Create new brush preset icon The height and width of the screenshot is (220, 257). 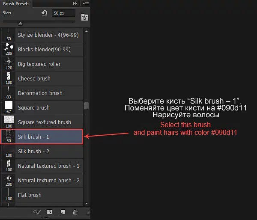(63, 212)
